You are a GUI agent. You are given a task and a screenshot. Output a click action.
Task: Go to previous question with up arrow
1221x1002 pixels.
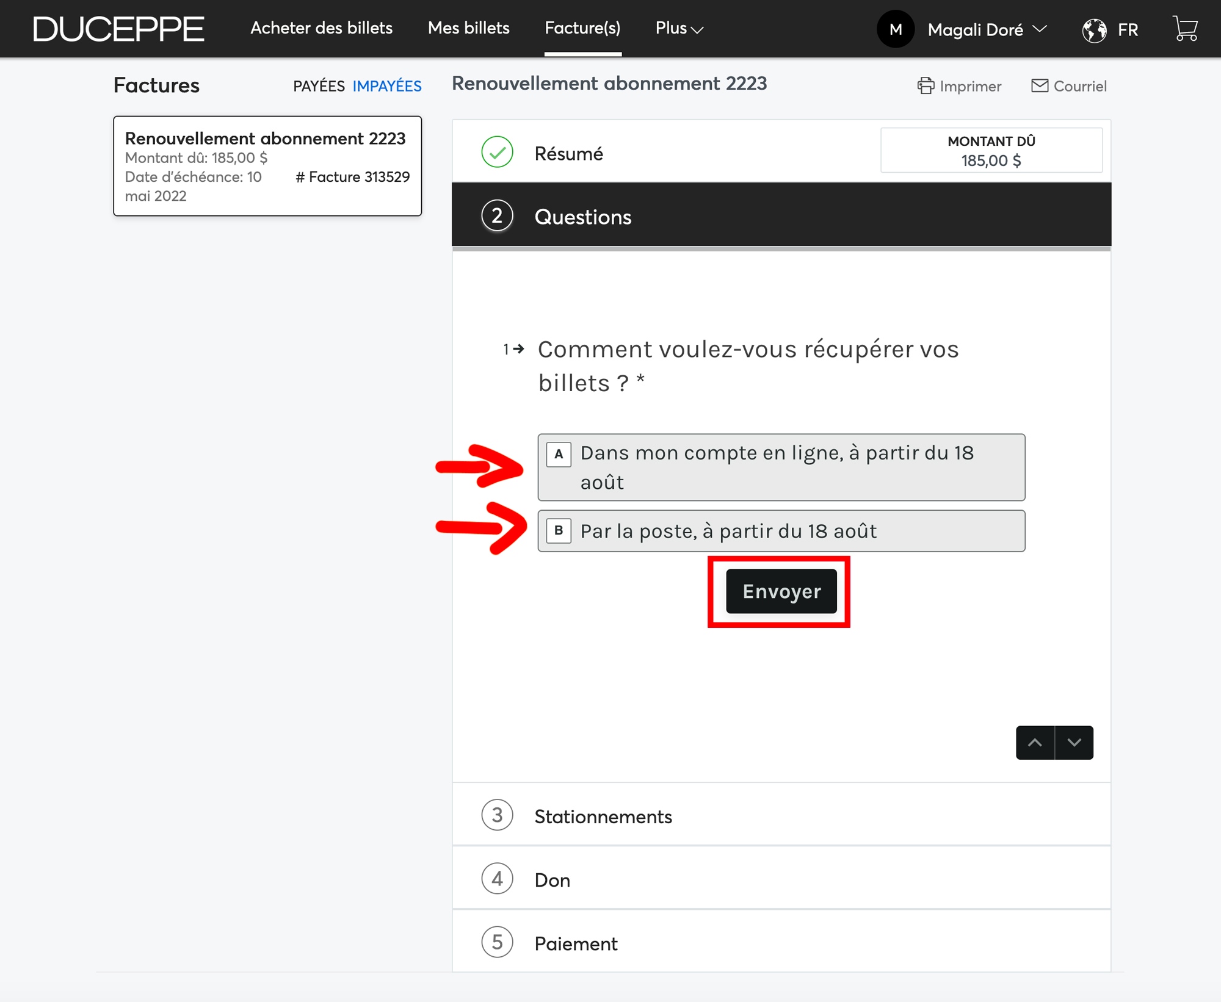[1035, 743]
